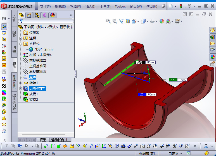Click the green help icon in status bar
Viewport: 216px width, 156px height.
(188, 153)
